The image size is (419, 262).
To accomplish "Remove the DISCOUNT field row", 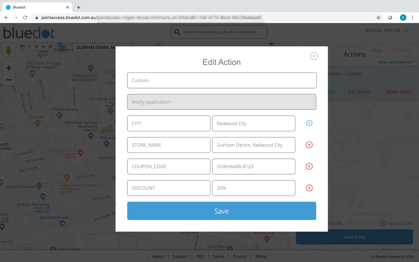I will (x=309, y=188).
